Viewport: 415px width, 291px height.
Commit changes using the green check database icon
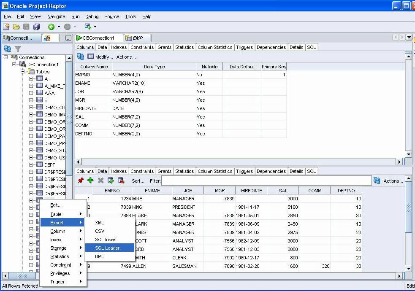pyautogui.click(x=111, y=181)
